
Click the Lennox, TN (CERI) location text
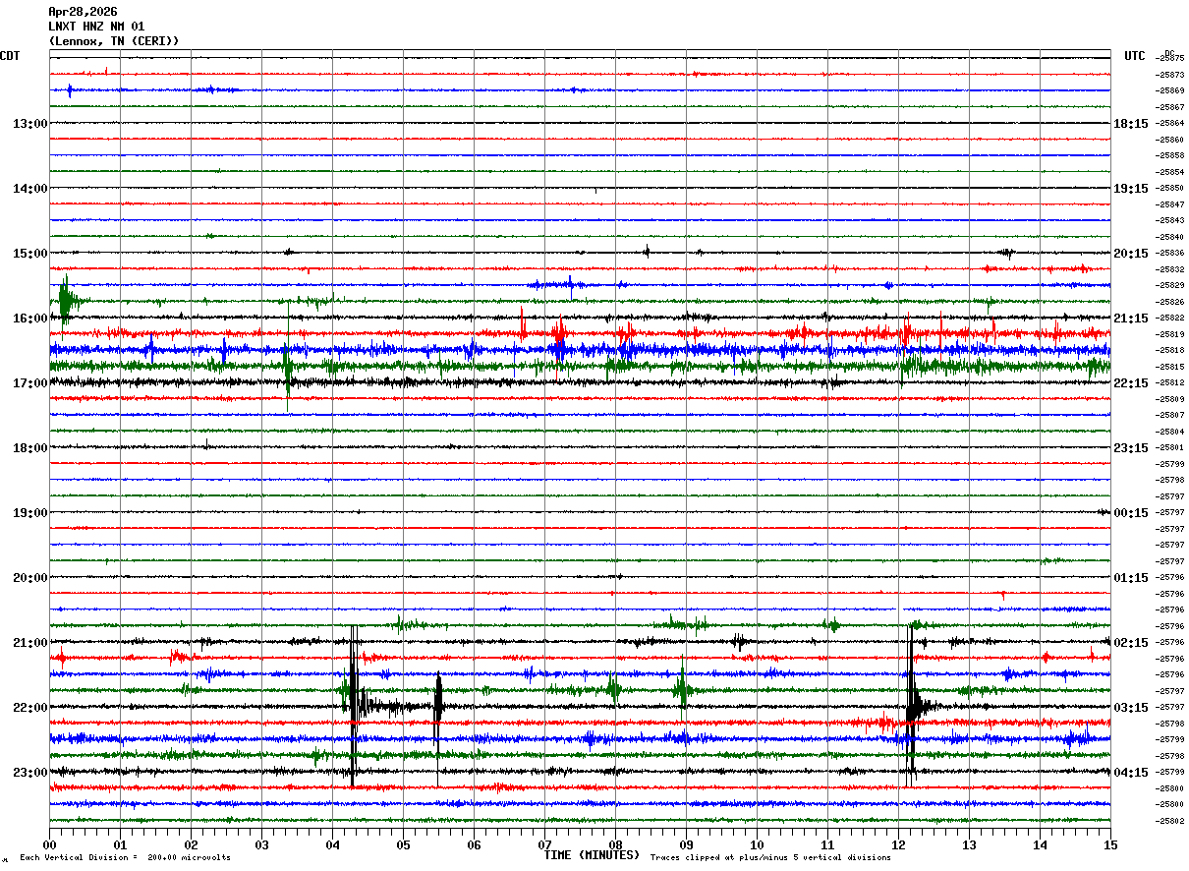(114, 41)
